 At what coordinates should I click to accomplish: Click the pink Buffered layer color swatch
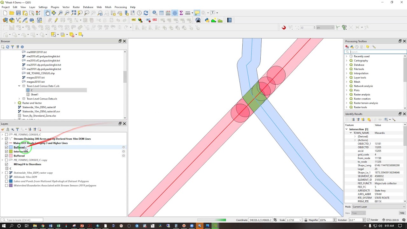point(11,156)
